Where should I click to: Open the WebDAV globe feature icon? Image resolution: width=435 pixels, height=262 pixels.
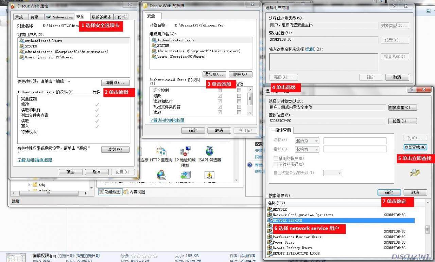161,175
